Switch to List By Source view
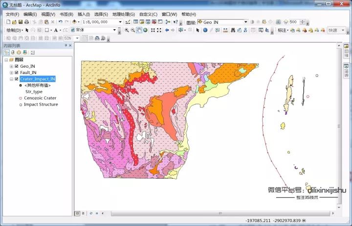The height and width of the screenshot is (226, 352). tap(13, 52)
